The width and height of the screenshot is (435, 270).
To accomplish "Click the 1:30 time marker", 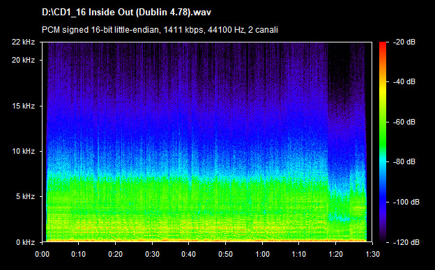I will (372, 254).
